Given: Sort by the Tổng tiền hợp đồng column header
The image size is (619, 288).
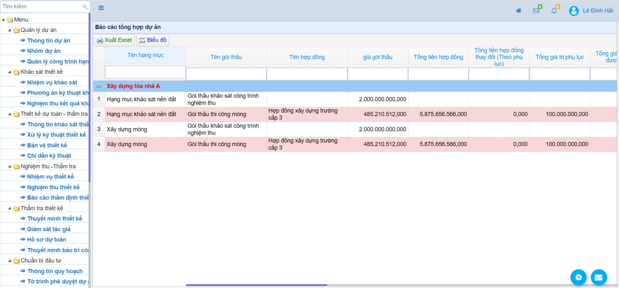Looking at the screenshot, I should pyautogui.click(x=438, y=57).
